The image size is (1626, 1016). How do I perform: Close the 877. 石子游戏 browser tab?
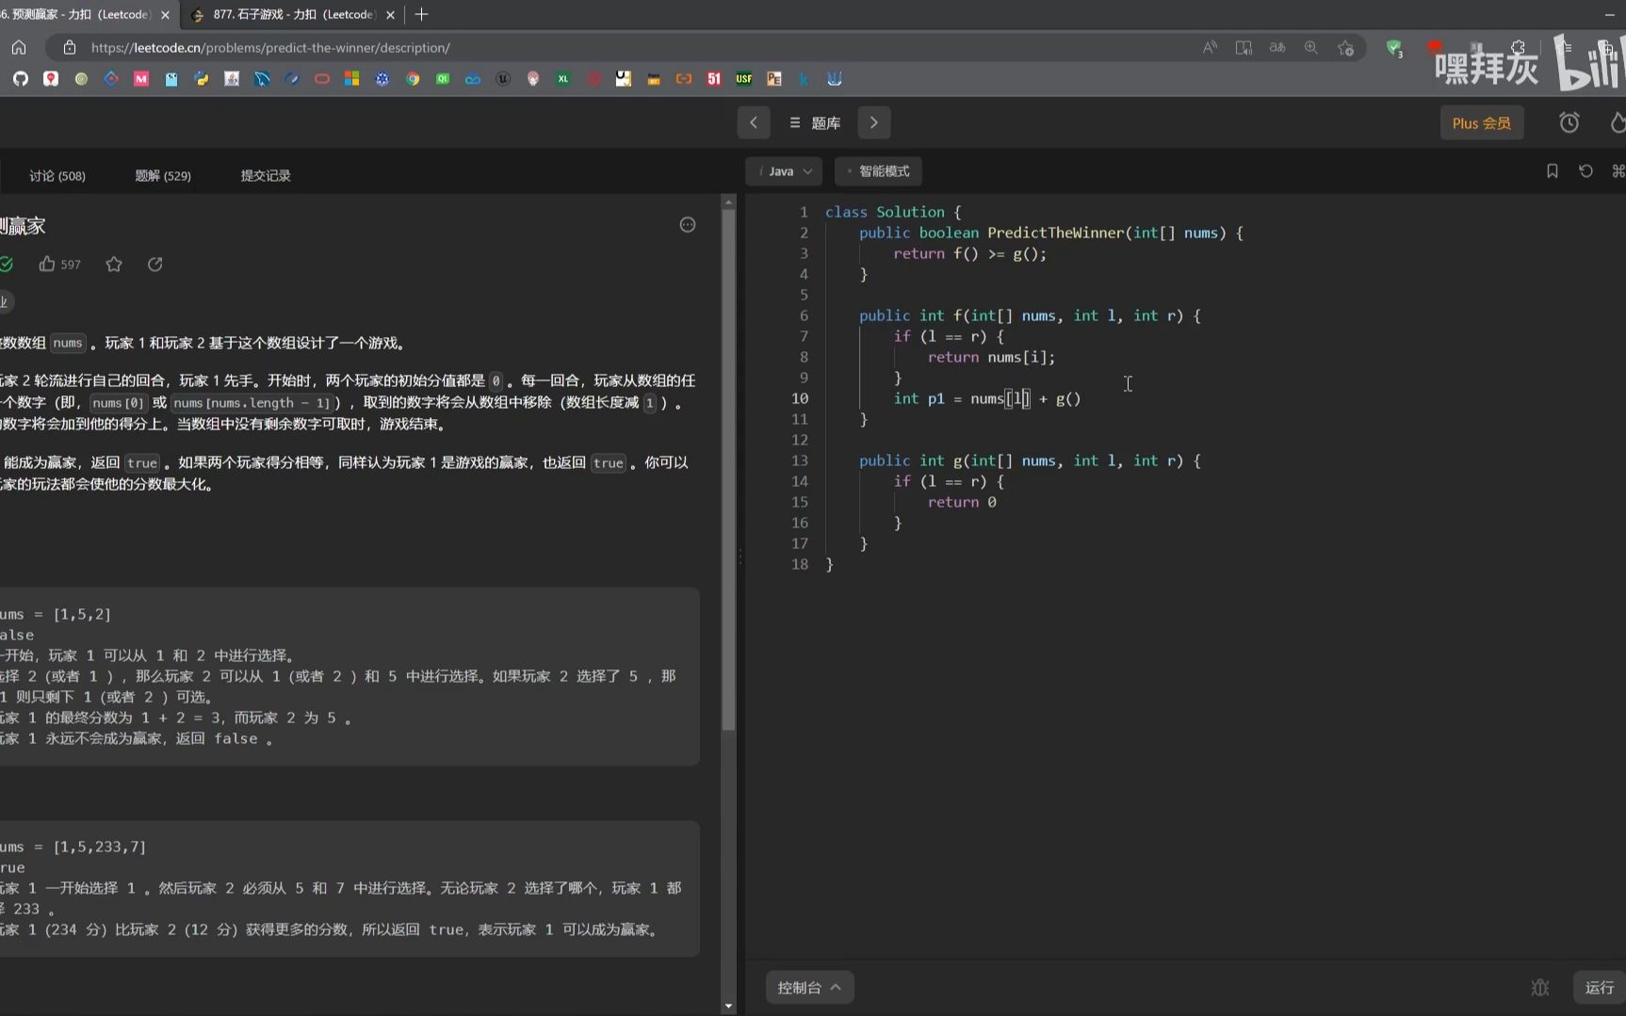(390, 15)
